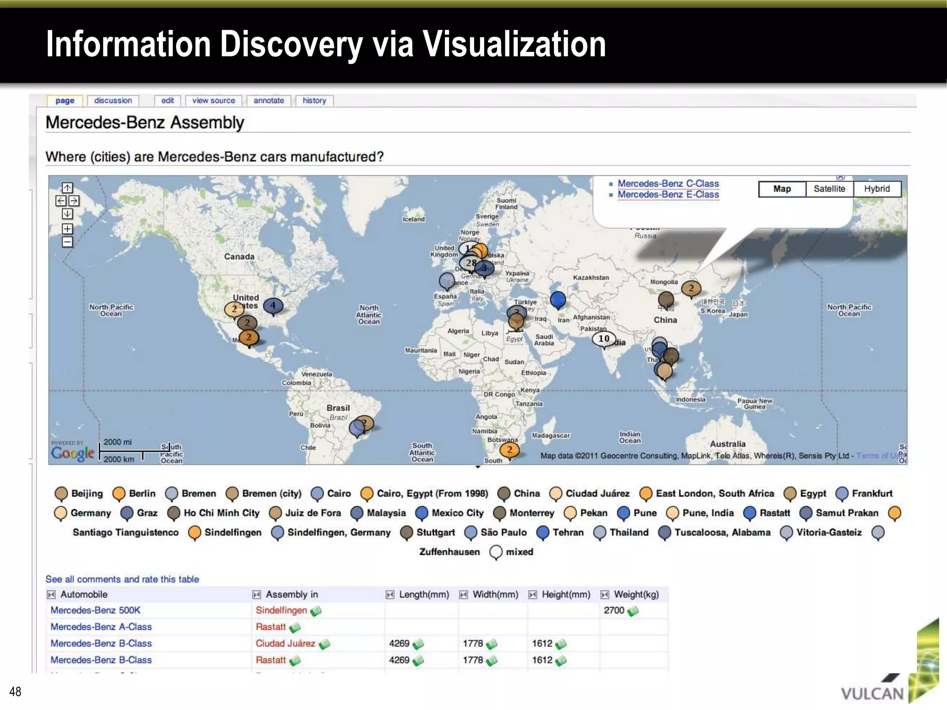The width and height of the screenshot is (947, 710).
Task: Click the Tehran blue legend marker
Action: [x=543, y=532]
